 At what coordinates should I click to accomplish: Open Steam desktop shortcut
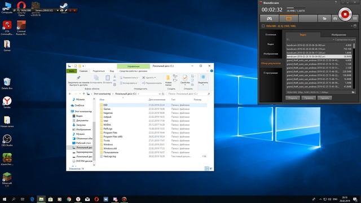(64, 7)
